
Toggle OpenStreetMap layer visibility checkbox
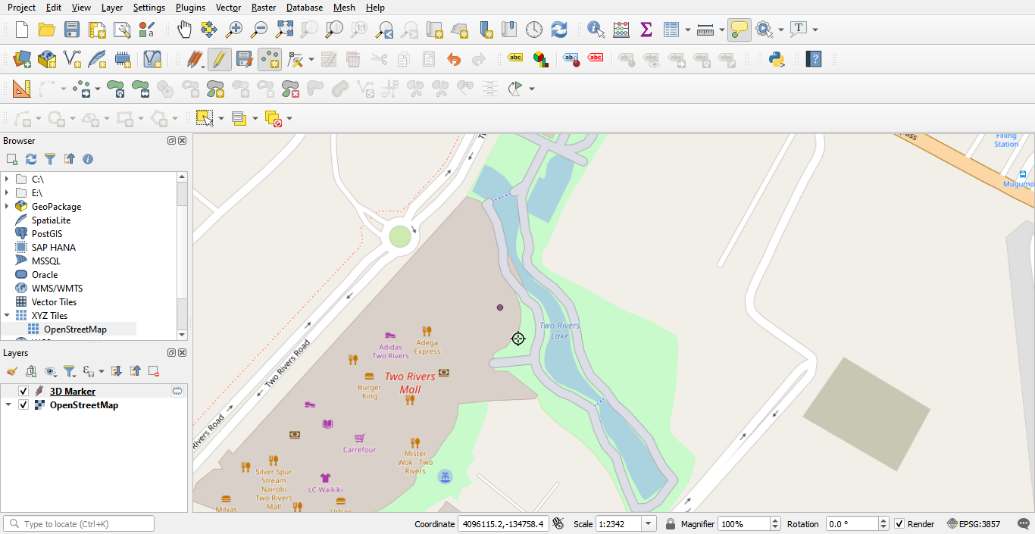23,405
